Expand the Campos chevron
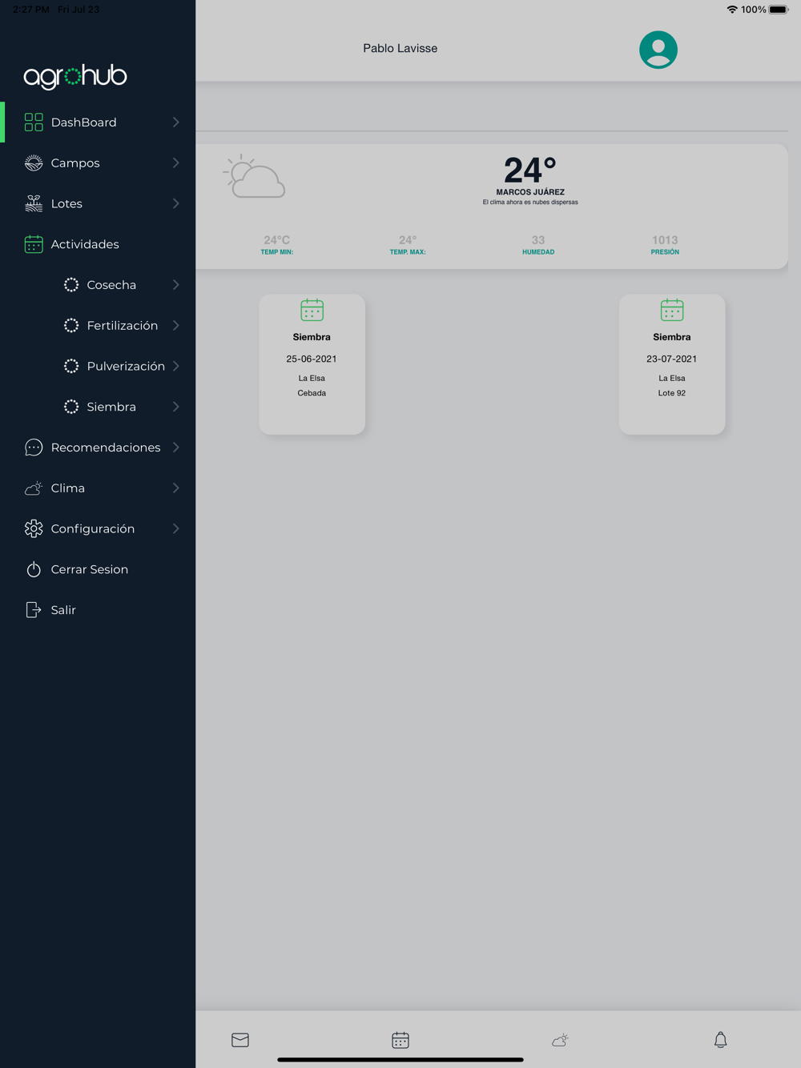This screenshot has width=801, height=1068. (x=176, y=163)
